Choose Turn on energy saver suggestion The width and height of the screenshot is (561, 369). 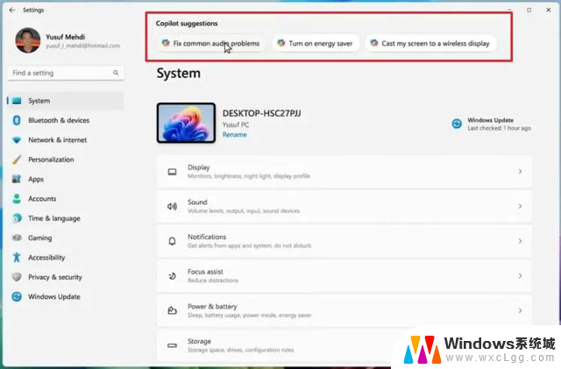pyautogui.click(x=316, y=43)
